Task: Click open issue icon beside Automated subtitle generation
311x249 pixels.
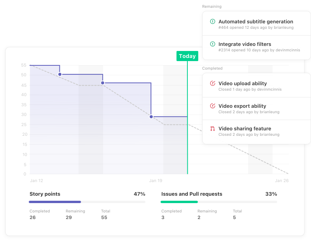Action: tap(213, 22)
